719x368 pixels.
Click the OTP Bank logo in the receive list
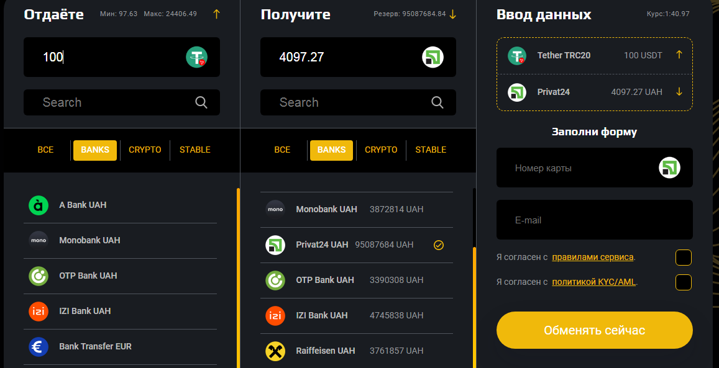(x=275, y=280)
